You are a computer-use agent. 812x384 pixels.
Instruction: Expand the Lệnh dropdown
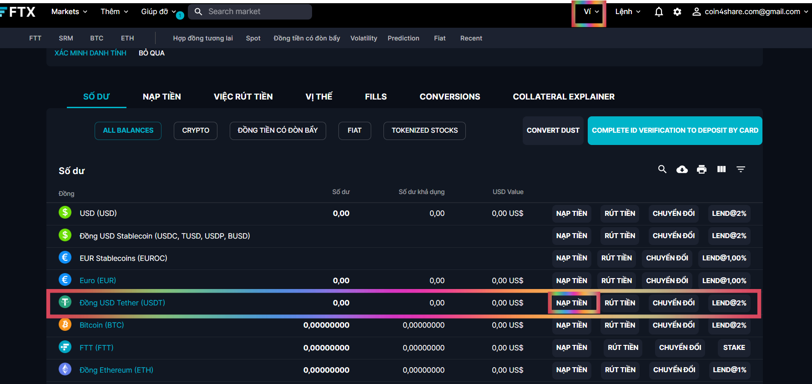(x=628, y=12)
